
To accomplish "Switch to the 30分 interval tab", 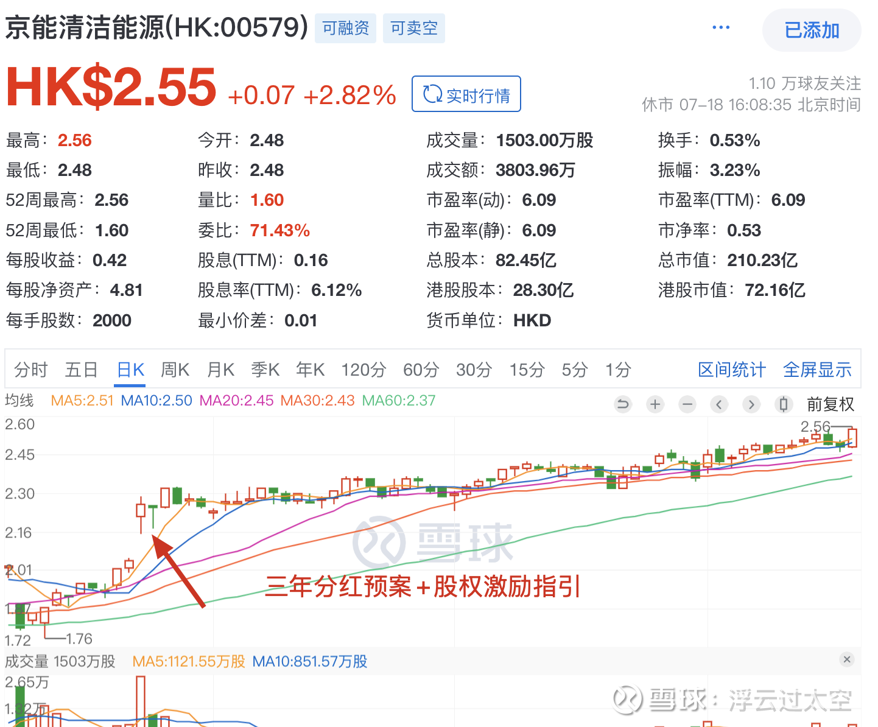I will (x=474, y=370).
